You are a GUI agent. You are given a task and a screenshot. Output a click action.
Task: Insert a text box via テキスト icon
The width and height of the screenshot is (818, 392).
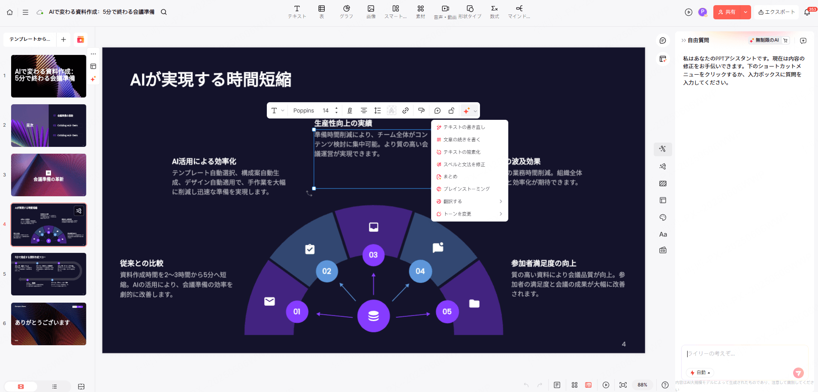click(296, 12)
